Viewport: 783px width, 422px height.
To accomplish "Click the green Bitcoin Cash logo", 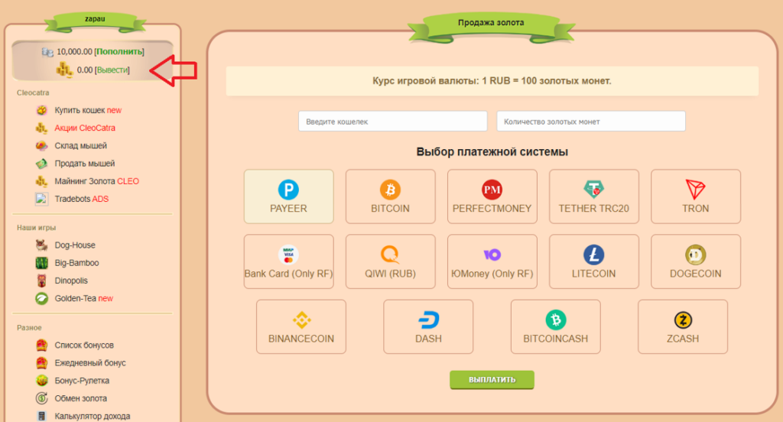I will click(555, 320).
